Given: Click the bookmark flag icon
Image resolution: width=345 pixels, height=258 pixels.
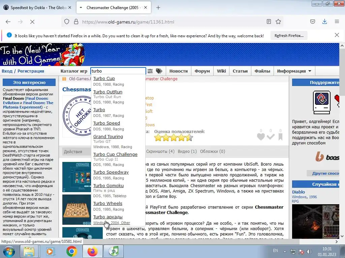Looking at the screenshot, I should click(280, 137).
